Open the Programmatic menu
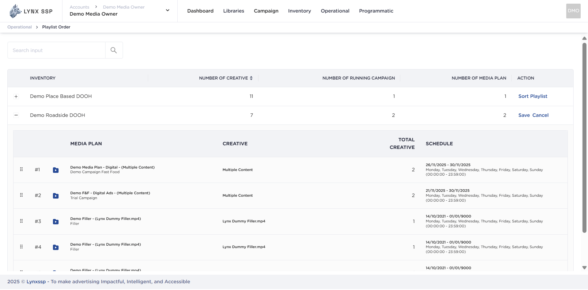Image resolution: width=588 pixels, height=290 pixels. pyautogui.click(x=376, y=11)
